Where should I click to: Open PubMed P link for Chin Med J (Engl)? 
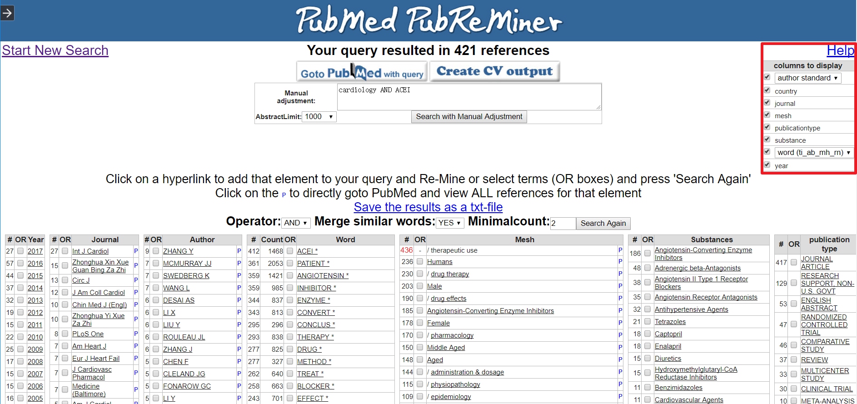(x=136, y=304)
